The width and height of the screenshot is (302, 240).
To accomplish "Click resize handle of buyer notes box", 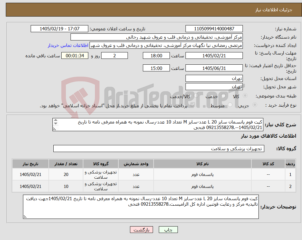I will (x=25, y=217).
